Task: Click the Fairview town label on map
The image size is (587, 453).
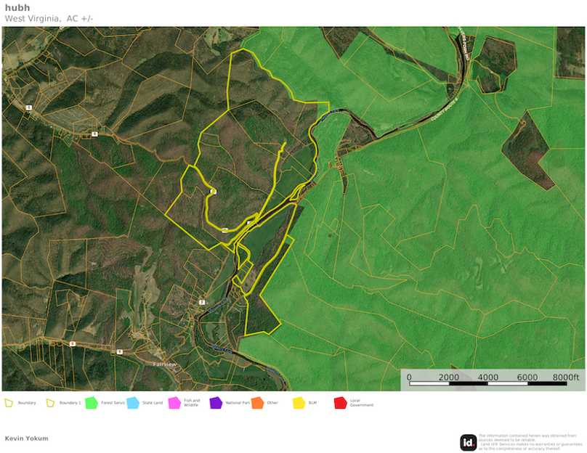Action: coord(166,364)
